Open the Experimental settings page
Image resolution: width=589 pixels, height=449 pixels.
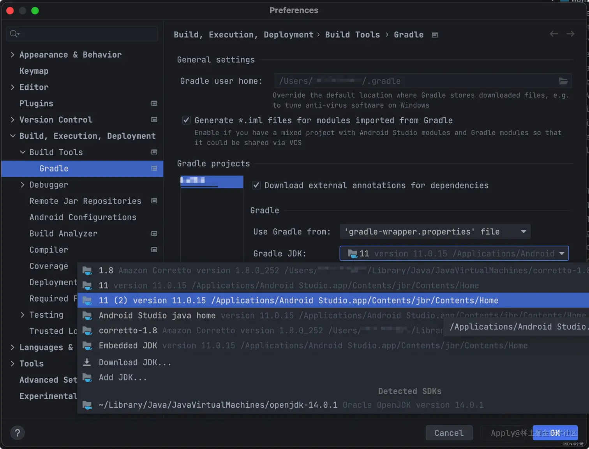(x=48, y=396)
